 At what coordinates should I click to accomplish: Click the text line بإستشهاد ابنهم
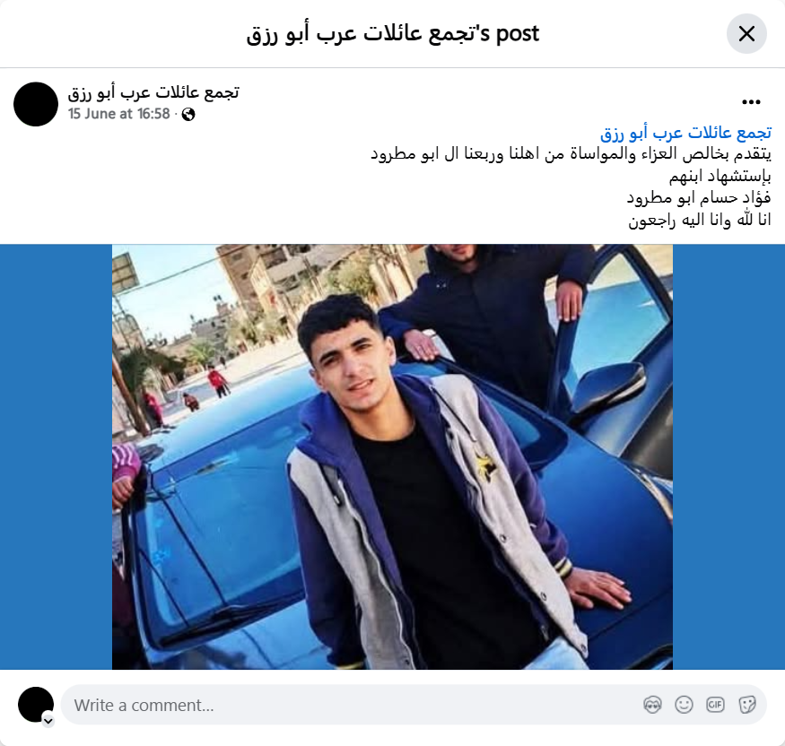pos(720,176)
